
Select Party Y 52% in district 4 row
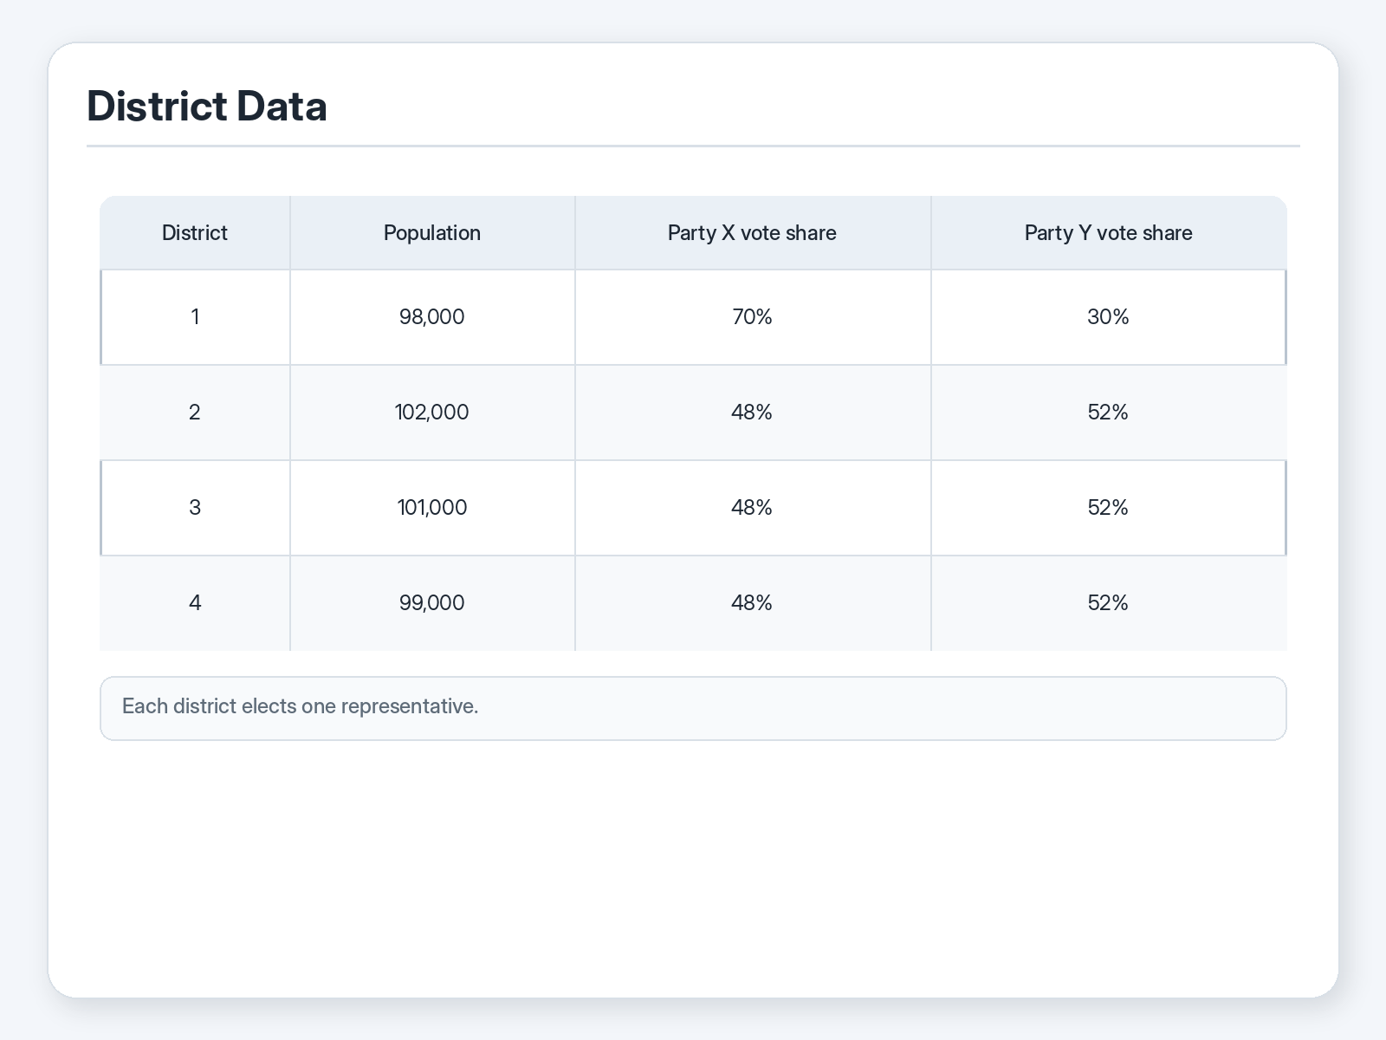(1109, 603)
